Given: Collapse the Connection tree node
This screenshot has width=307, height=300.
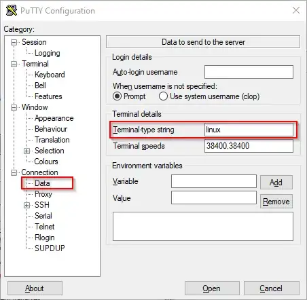Looking at the screenshot, I should (x=14, y=172).
